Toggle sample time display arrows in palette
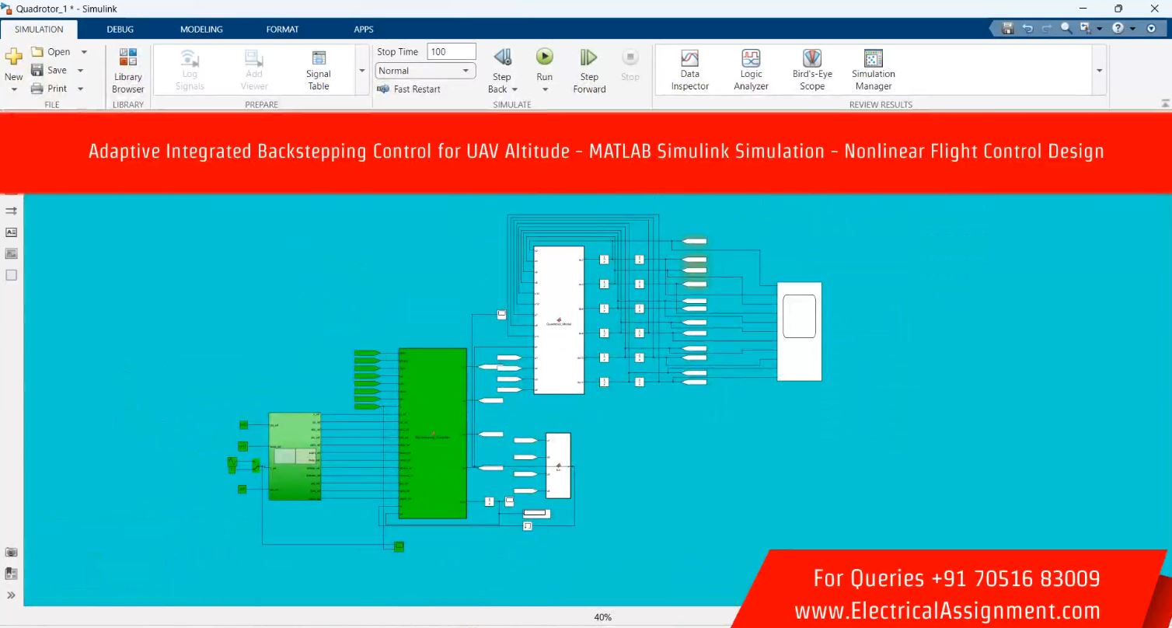This screenshot has height=628, width=1172. [x=11, y=211]
